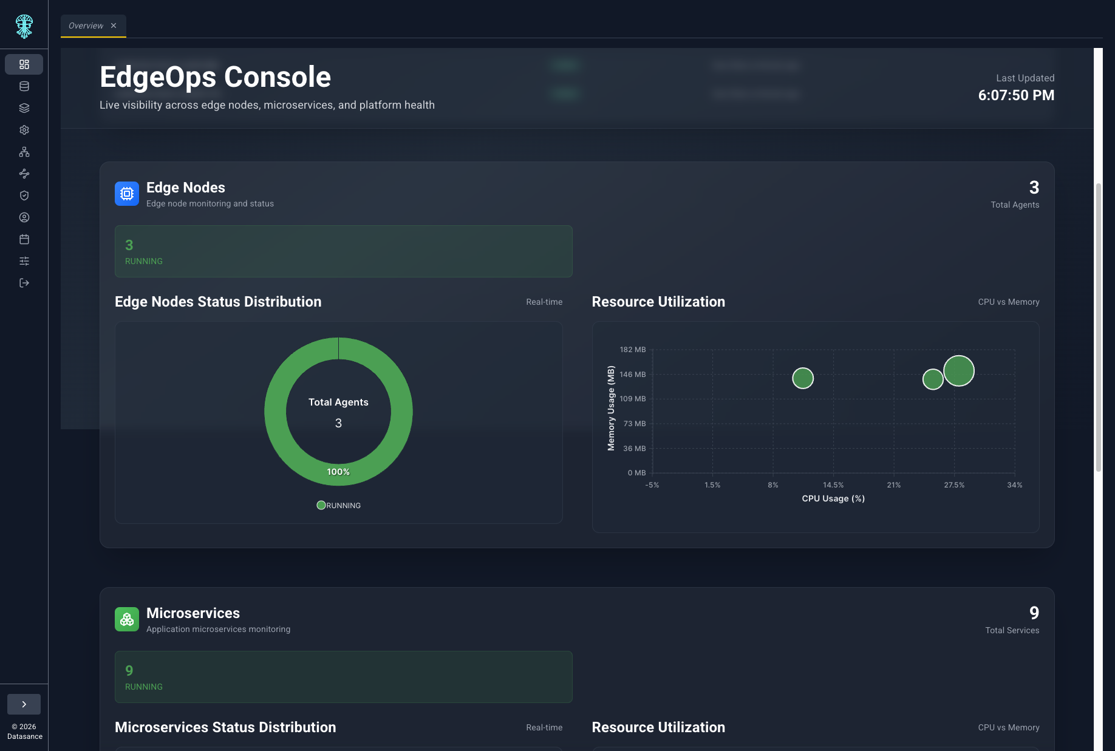This screenshot has height=751, width=1115.
Task: Click the blue Edge Nodes chip icon
Action: coord(127,194)
